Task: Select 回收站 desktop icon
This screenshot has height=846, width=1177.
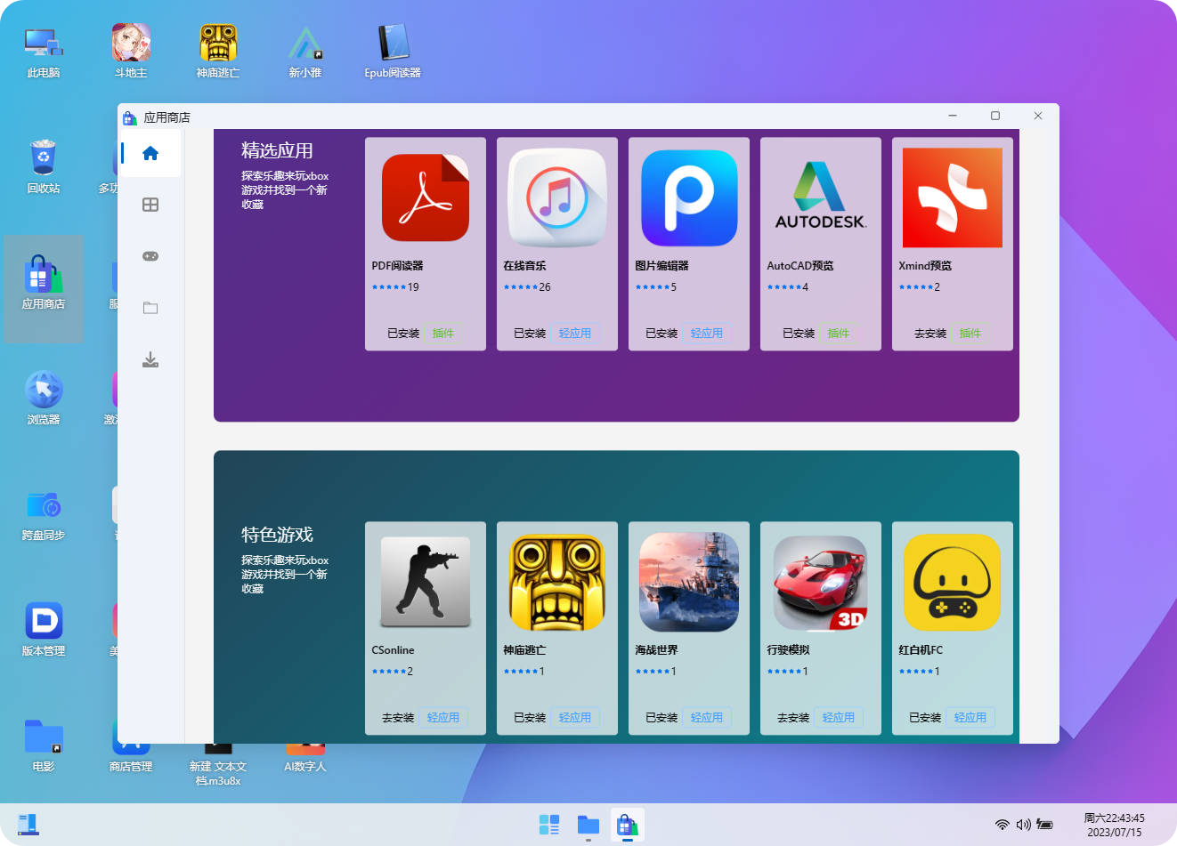Action: [x=44, y=167]
